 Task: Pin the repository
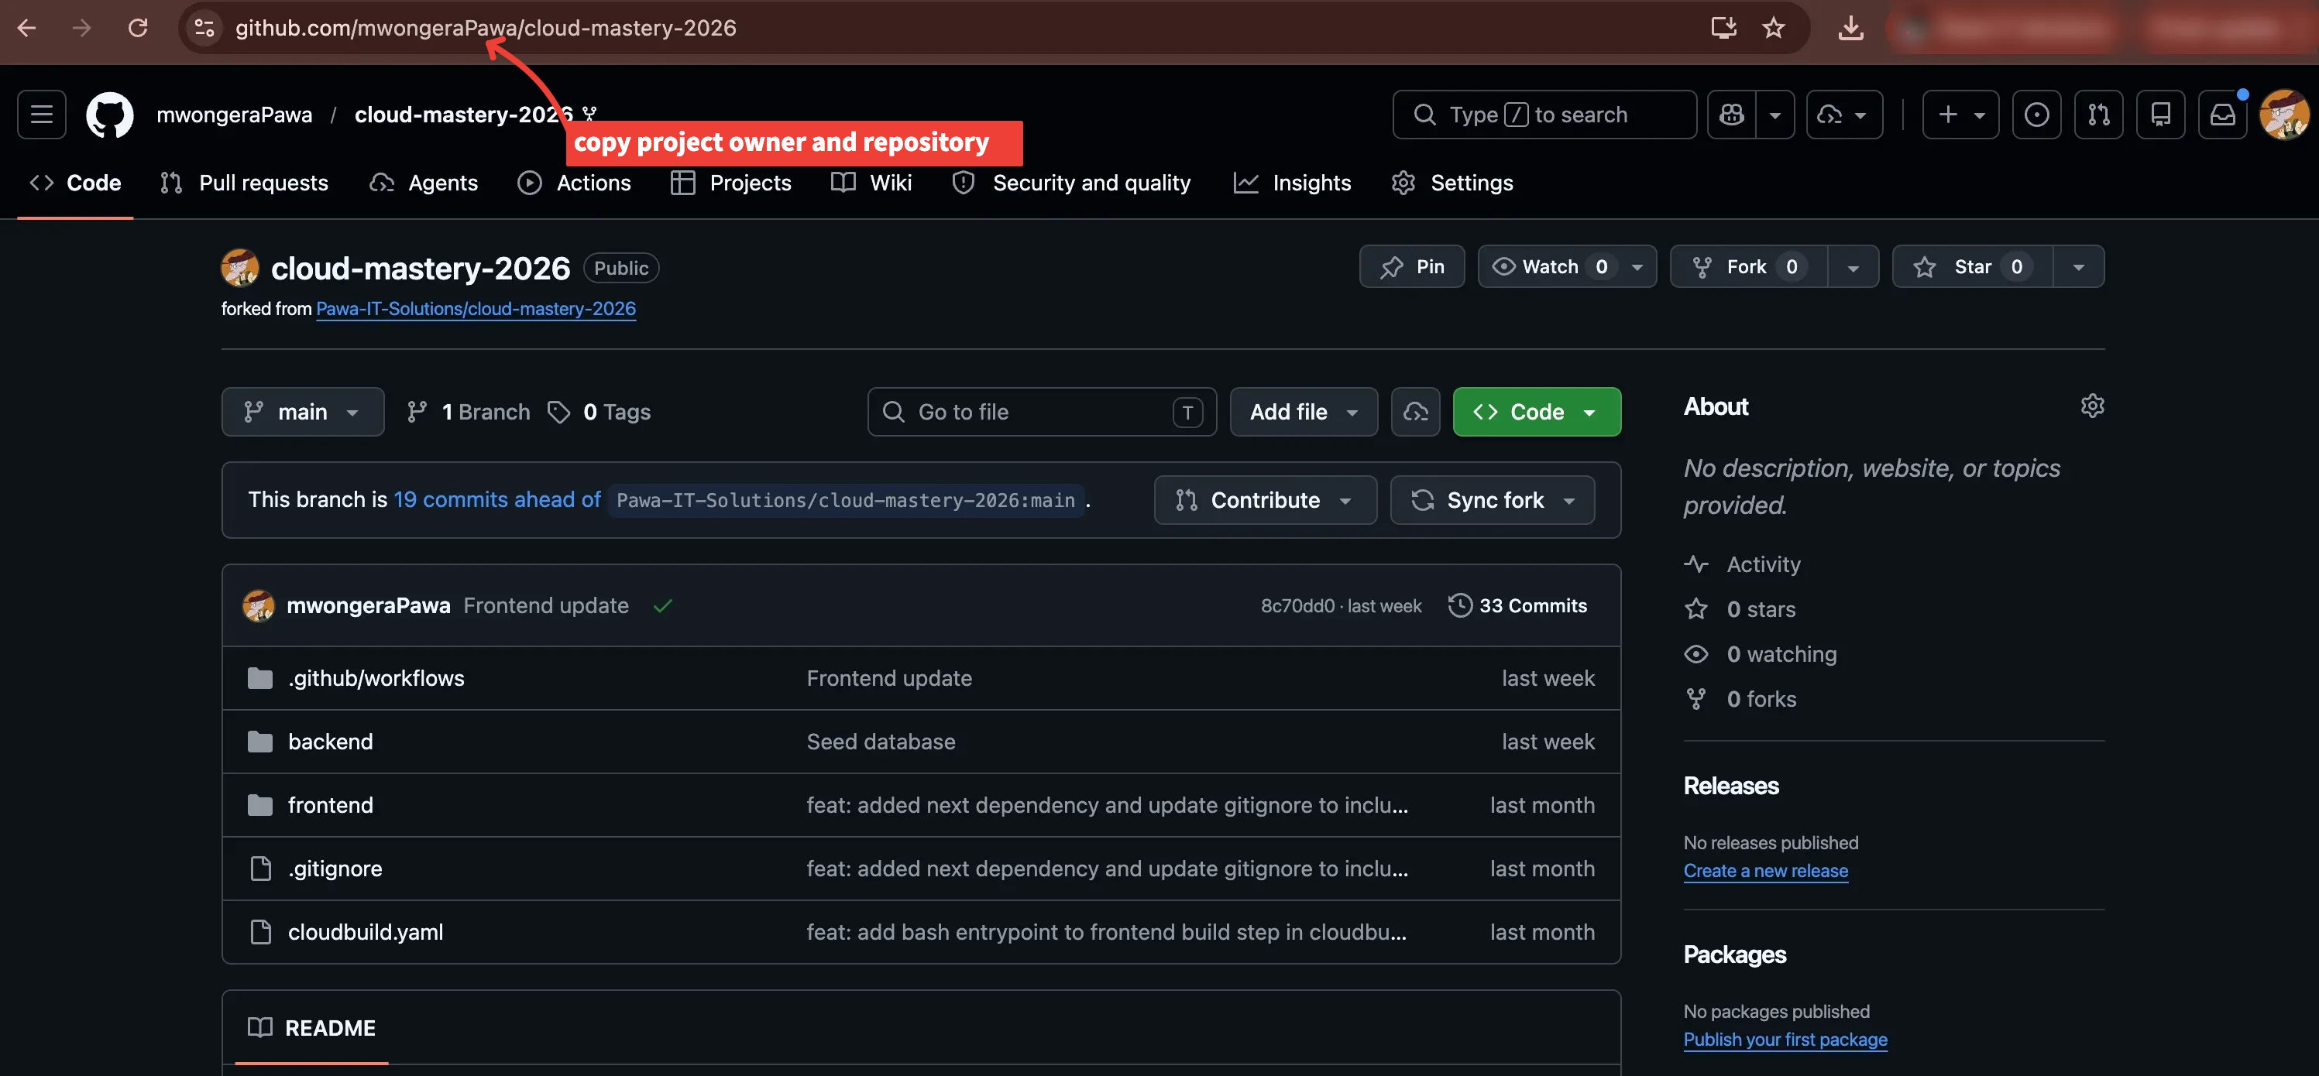[1411, 267]
